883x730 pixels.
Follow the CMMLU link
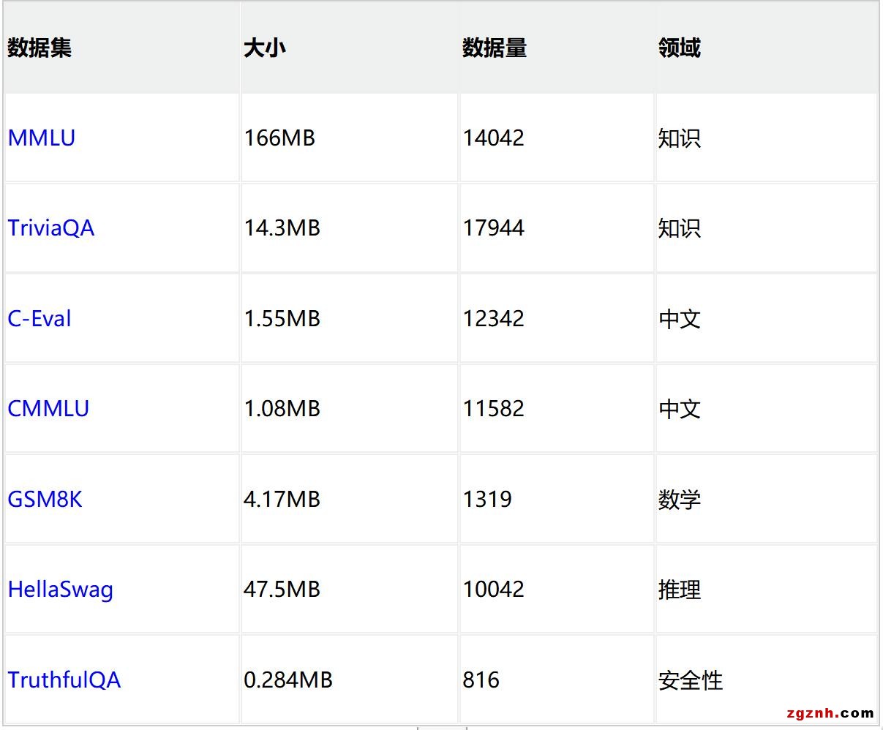click(x=48, y=409)
